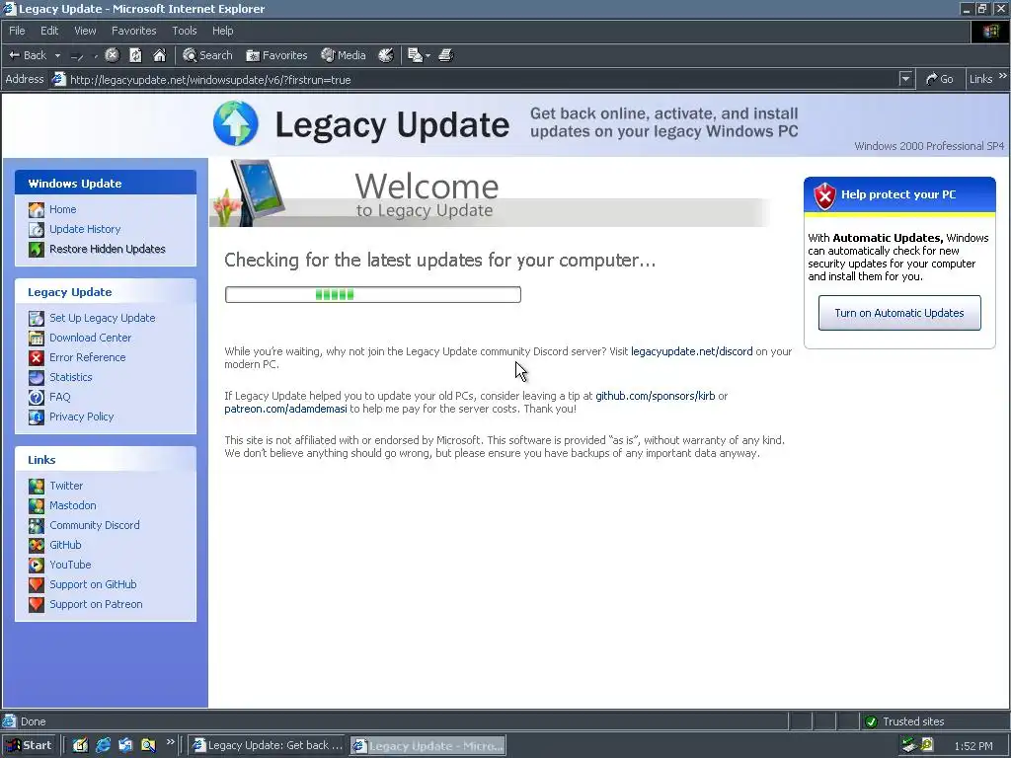Click the update check progress bar
The height and width of the screenshot is (758, 1011).
(x=372, y=294)
